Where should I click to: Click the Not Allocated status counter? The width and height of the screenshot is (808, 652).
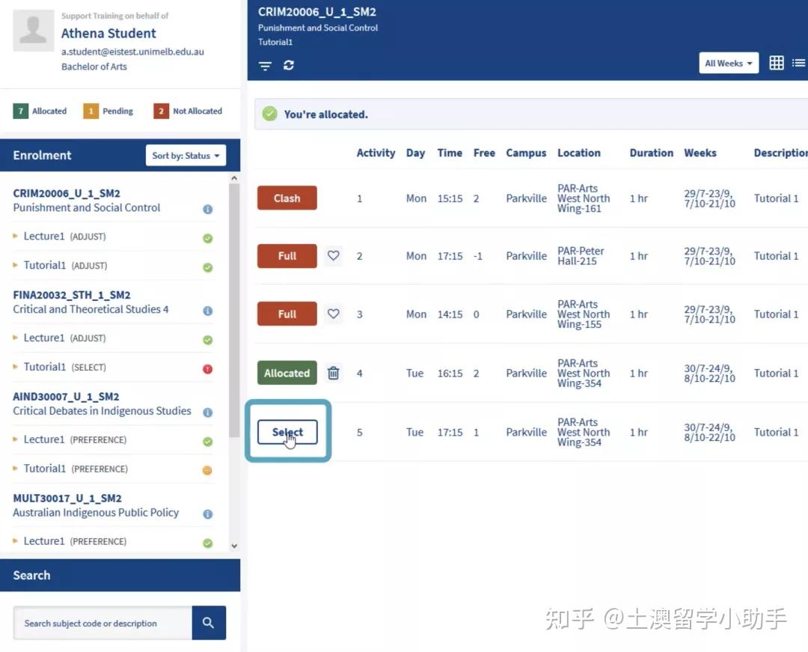(187, 111)
